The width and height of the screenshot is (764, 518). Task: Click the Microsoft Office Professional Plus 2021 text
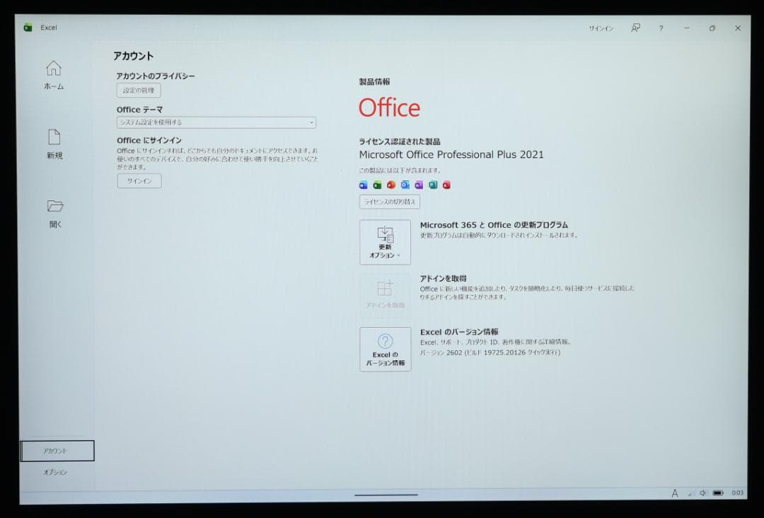coord(451,154)
